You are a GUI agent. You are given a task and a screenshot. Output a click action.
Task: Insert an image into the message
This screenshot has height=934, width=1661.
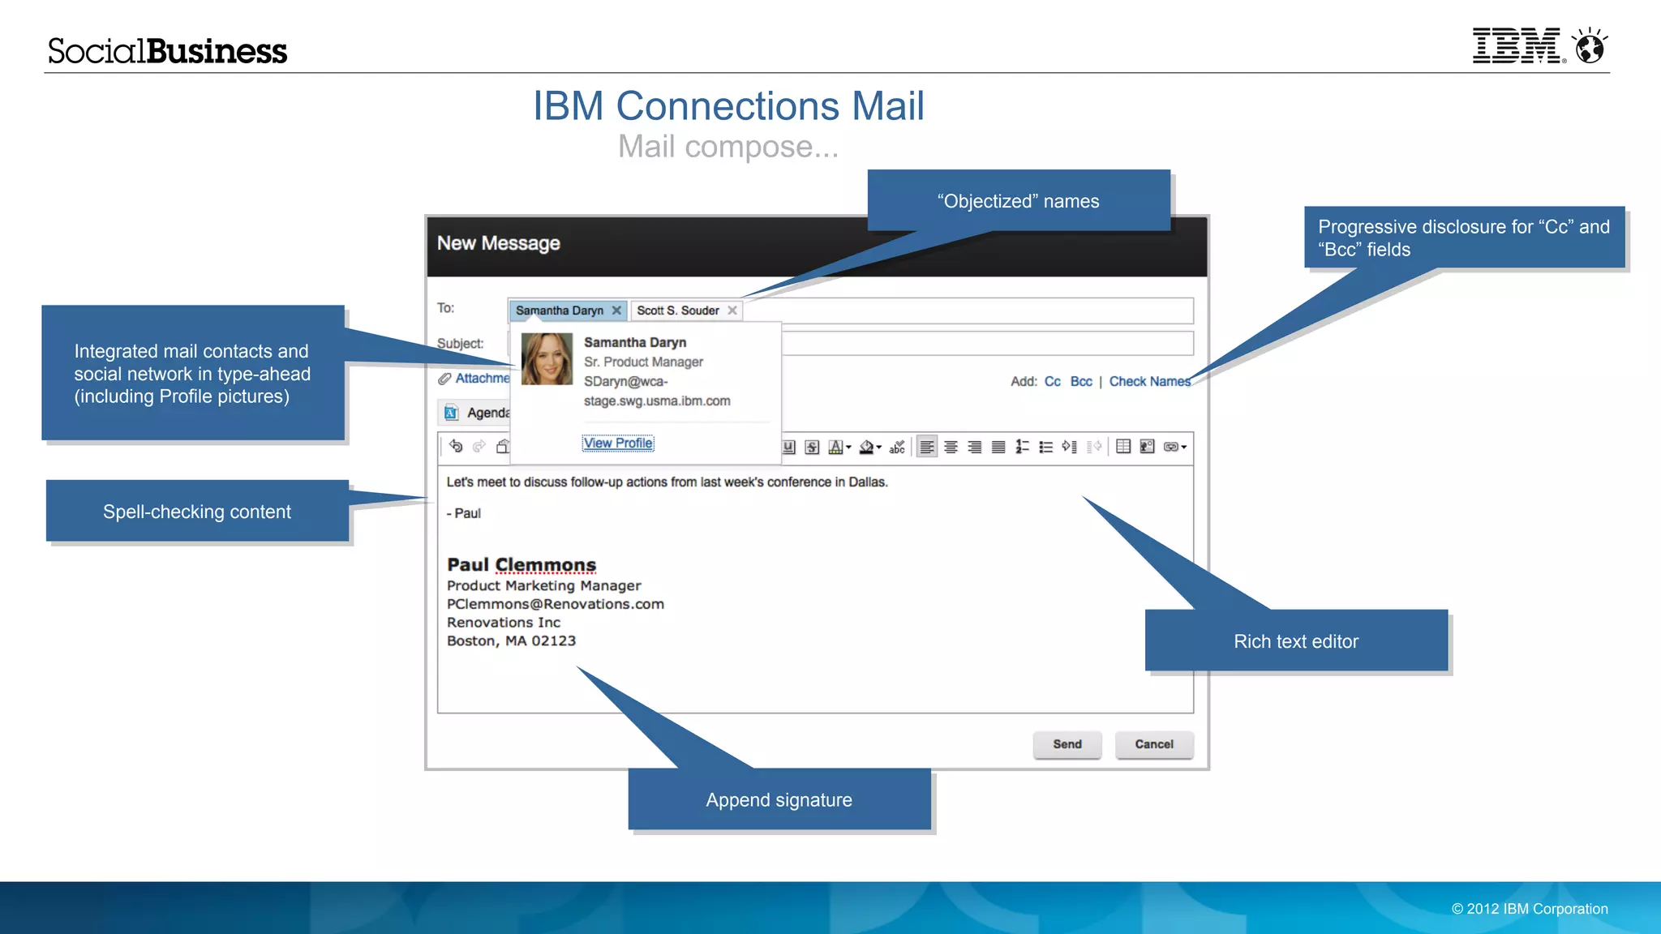[1147, 446]
